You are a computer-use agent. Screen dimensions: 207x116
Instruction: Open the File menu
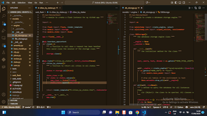[8, 3]
